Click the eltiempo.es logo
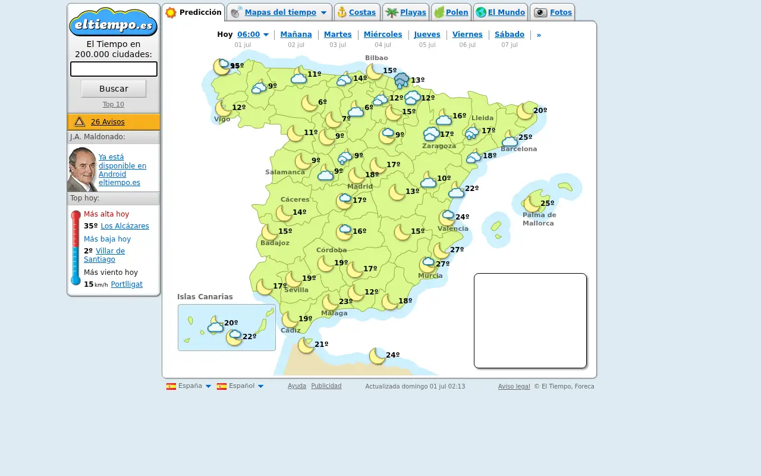Image resolution: width=761 pixels, height=476 pixels. (x=114, y=22)
